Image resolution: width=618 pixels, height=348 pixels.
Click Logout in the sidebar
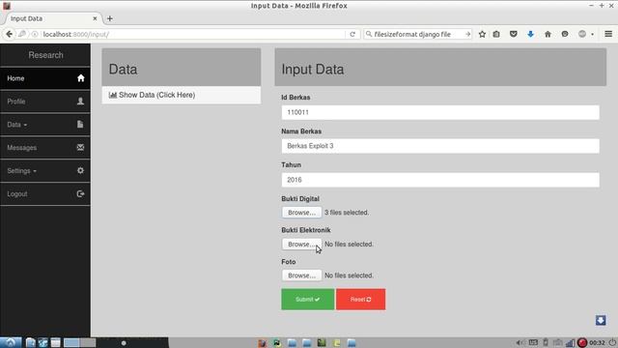click(45, 193)
